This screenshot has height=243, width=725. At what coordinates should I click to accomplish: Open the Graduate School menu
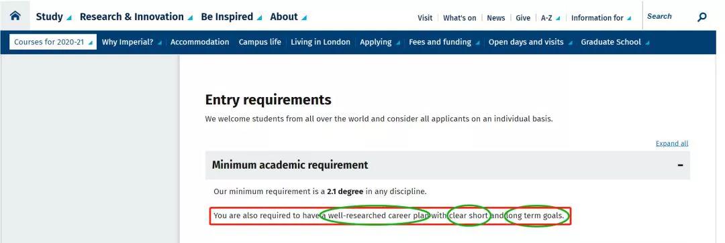coord(615,42)
